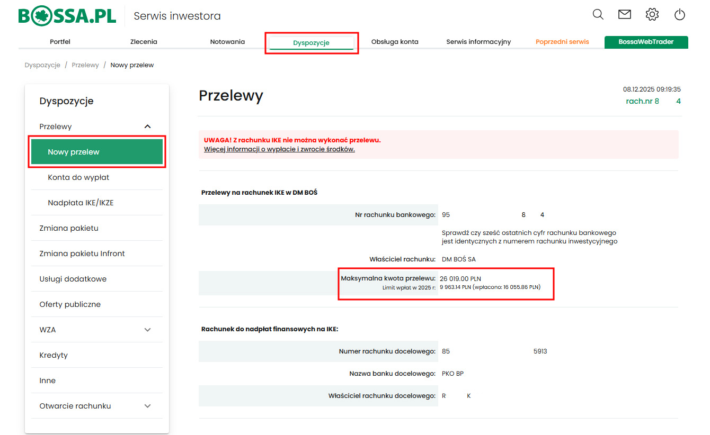Viewport: 710px width, 435px height.
Task: Open Nadpłata IKE/IKZE in sidebar
Action: pos(81,203)
